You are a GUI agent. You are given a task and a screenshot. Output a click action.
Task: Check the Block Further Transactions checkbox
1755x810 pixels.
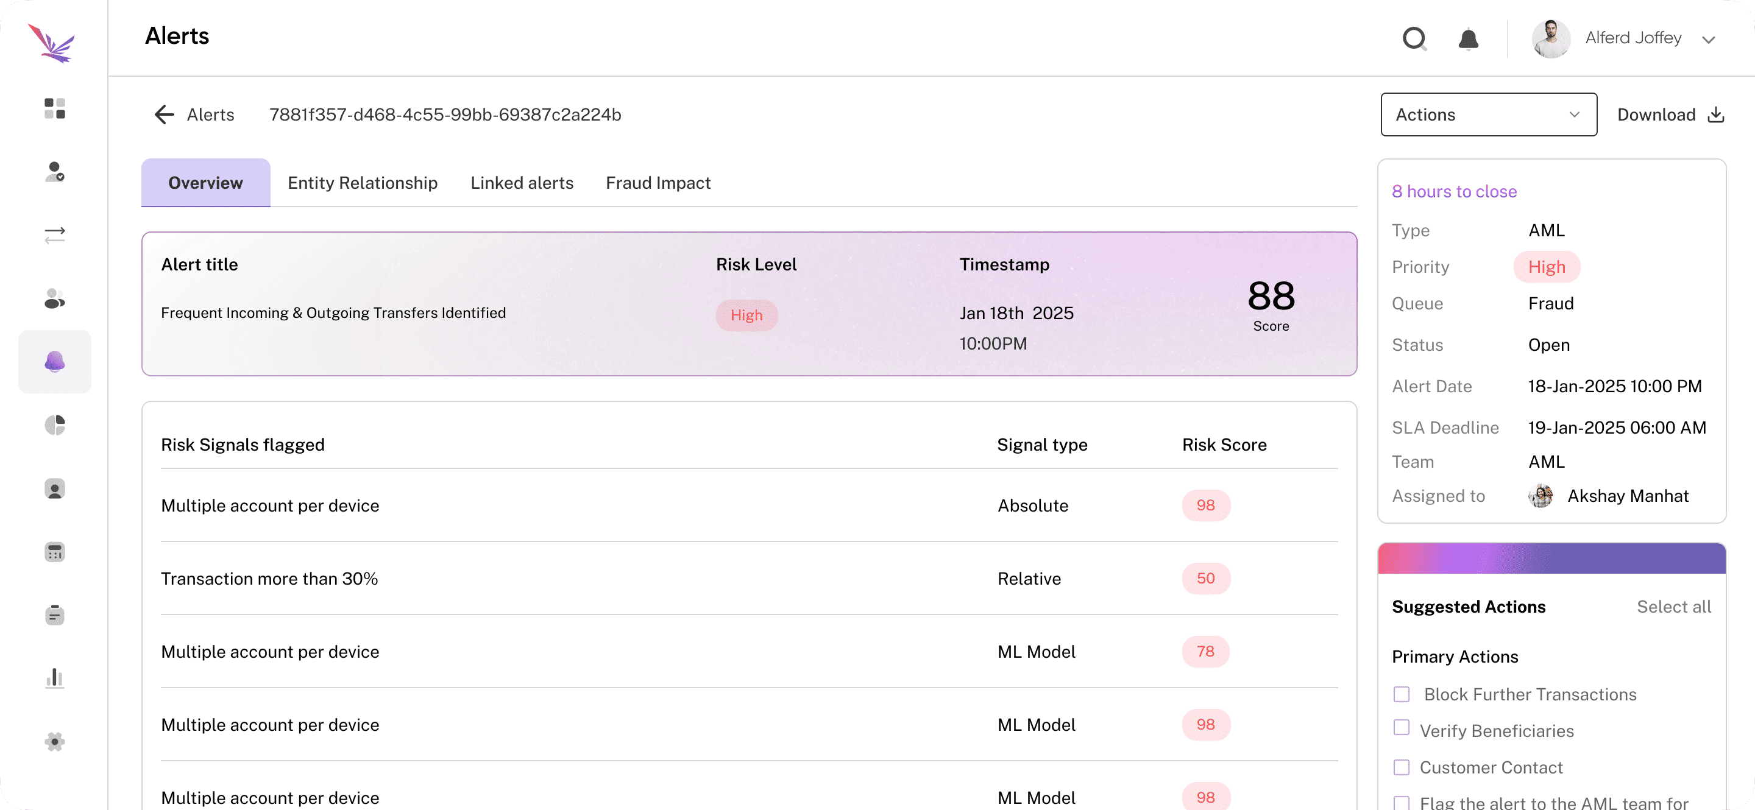(1402, 694)
